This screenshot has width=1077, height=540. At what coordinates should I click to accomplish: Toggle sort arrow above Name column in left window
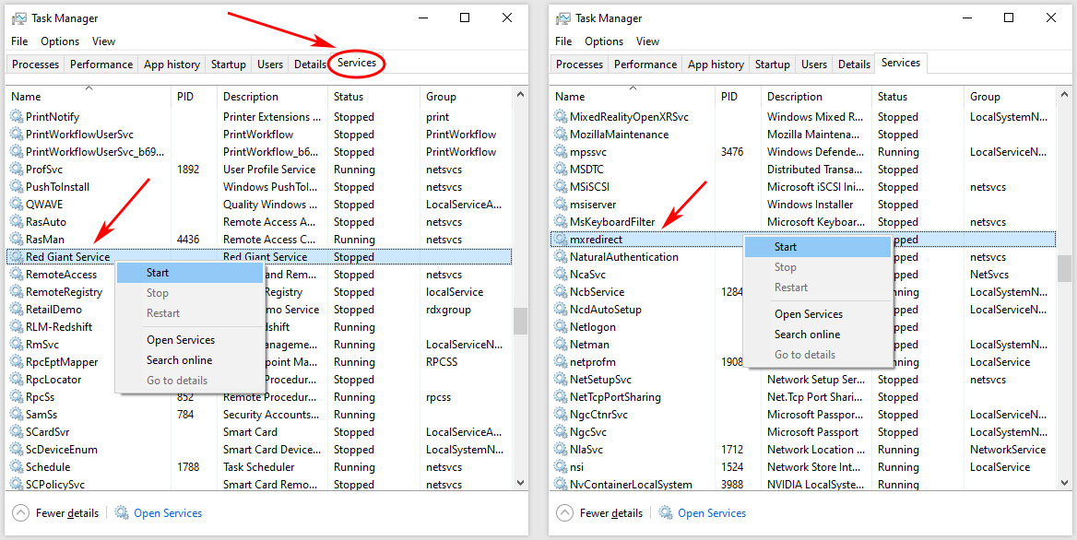pos(89,88)
